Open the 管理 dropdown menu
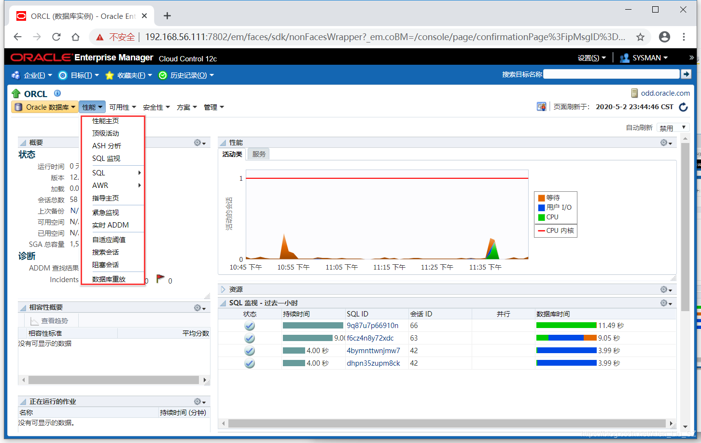Screen dimensions: 701x443 pyautogui.click(x=213, y=107)
